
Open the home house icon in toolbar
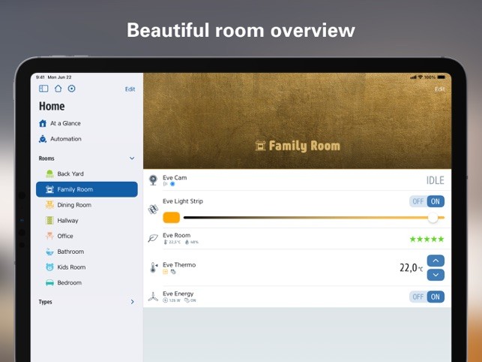pos(58,89)
